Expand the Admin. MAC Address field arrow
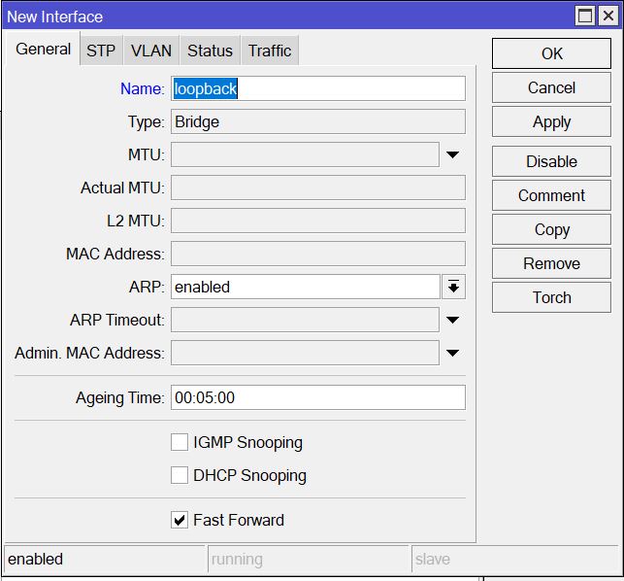This screenshot has width=624, height=581. click(453, 353)
